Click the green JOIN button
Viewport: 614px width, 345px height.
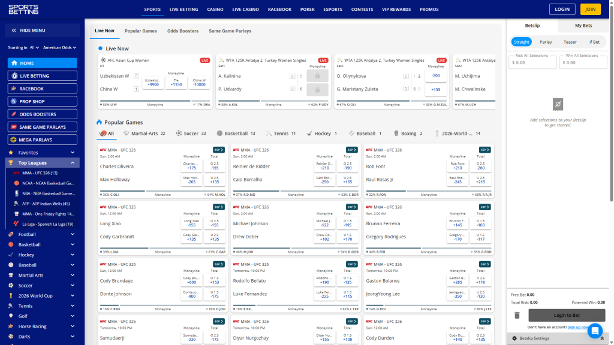coord(589,9)
